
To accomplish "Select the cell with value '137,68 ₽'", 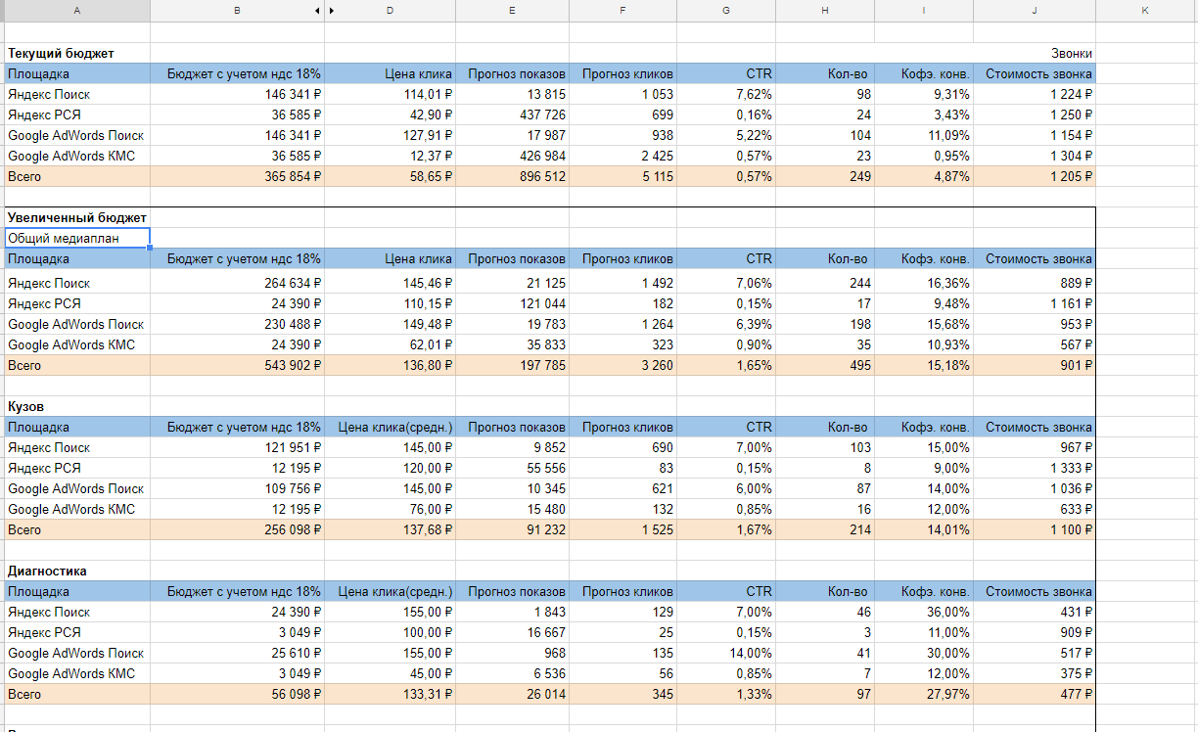I will pyautogui.click(x=390, y=529).
